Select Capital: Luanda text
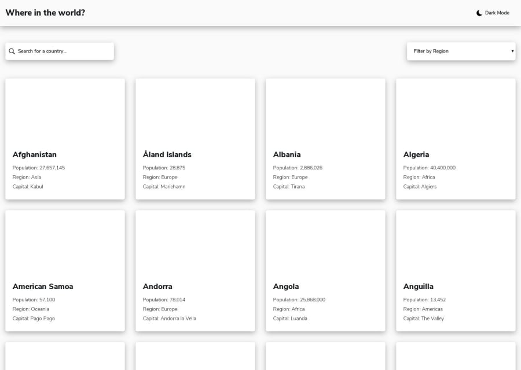 click(290, 318)
